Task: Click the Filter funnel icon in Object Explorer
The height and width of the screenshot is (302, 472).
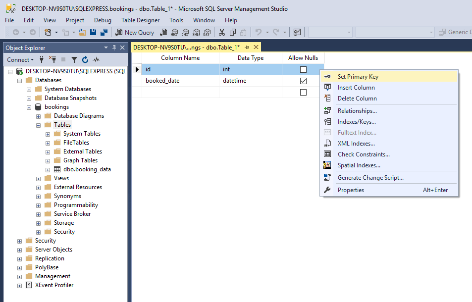Action: pyautogui.click(x=74, y=59)
